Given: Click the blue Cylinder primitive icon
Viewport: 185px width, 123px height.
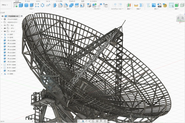Looking at the screenshot, I should pyautogui.click(x=26, y=5).
